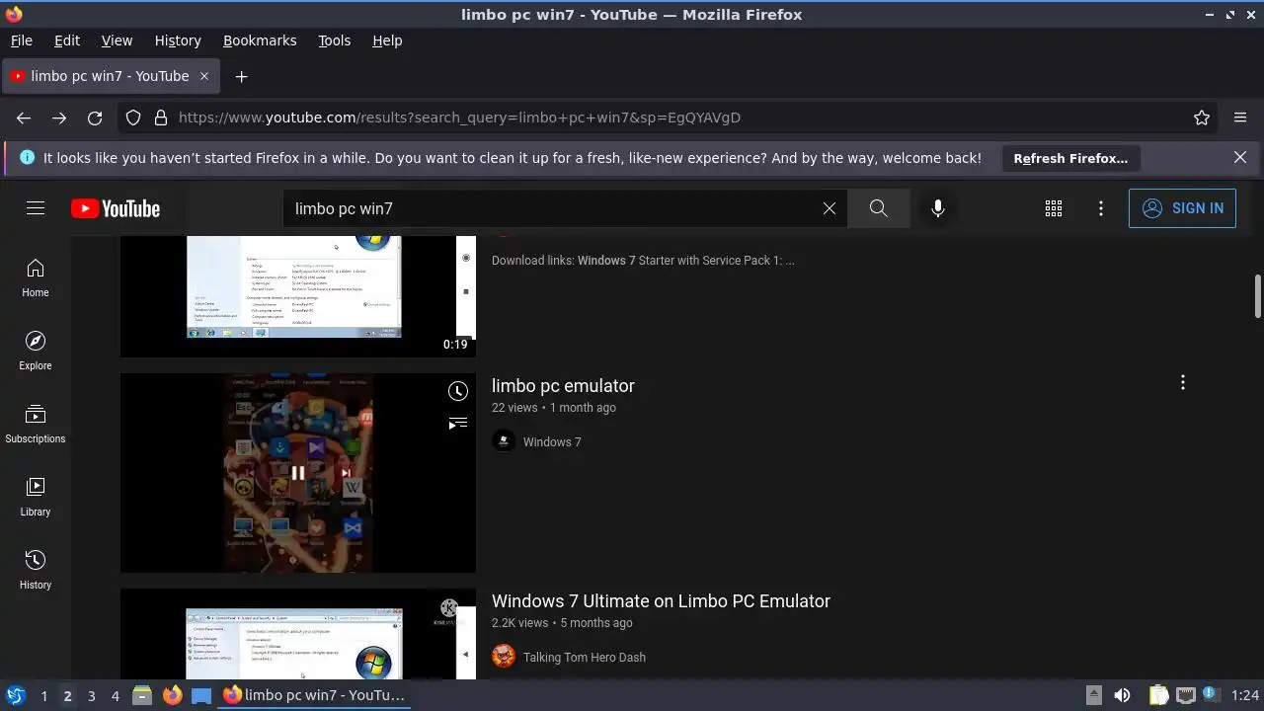Add limbo pc emulator to queue
1264x711 pixels.
[458, 423]
